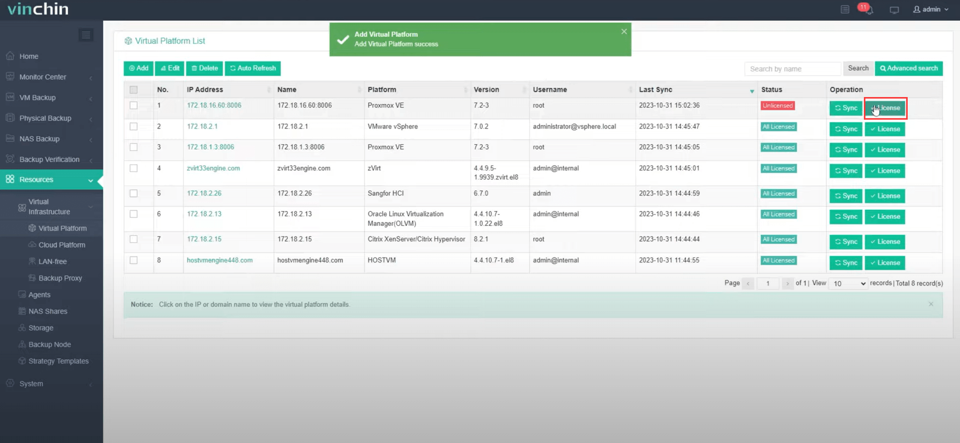Open Advanced search
This screenshot has width=960, height=443.
click(x=909, y=68)
